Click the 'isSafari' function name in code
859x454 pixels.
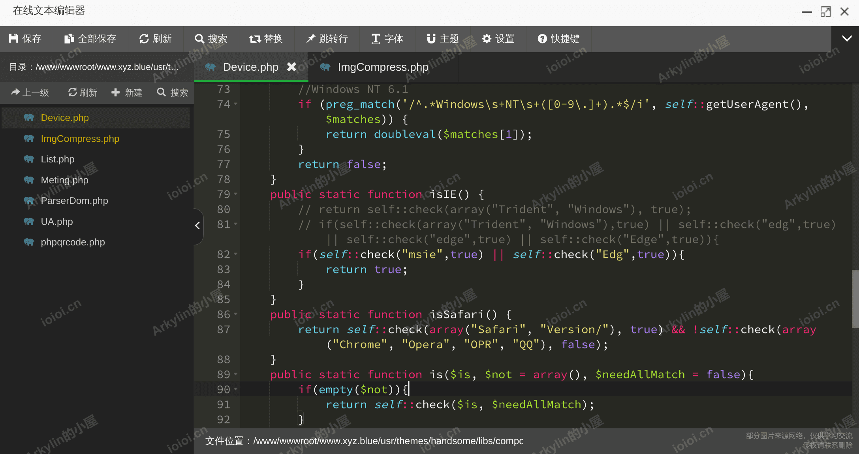457,315
